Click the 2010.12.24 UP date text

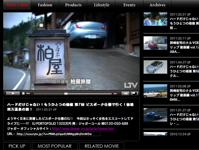(180, 134)
